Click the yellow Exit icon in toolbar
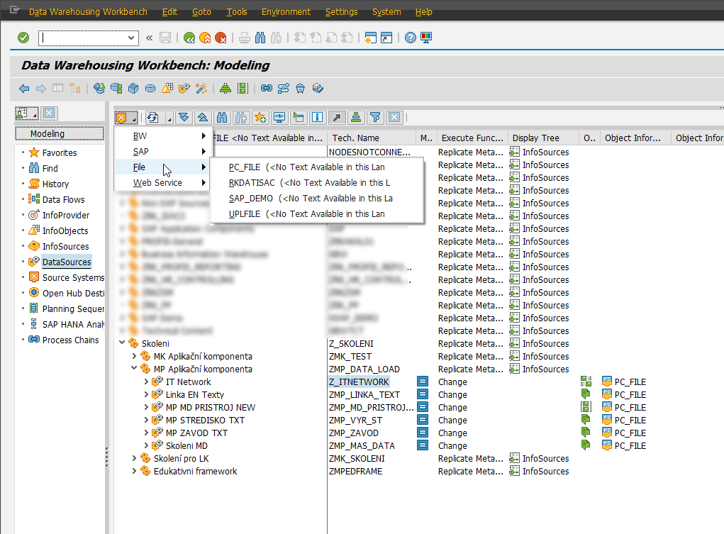724x534 pixels. coord(205,38)
